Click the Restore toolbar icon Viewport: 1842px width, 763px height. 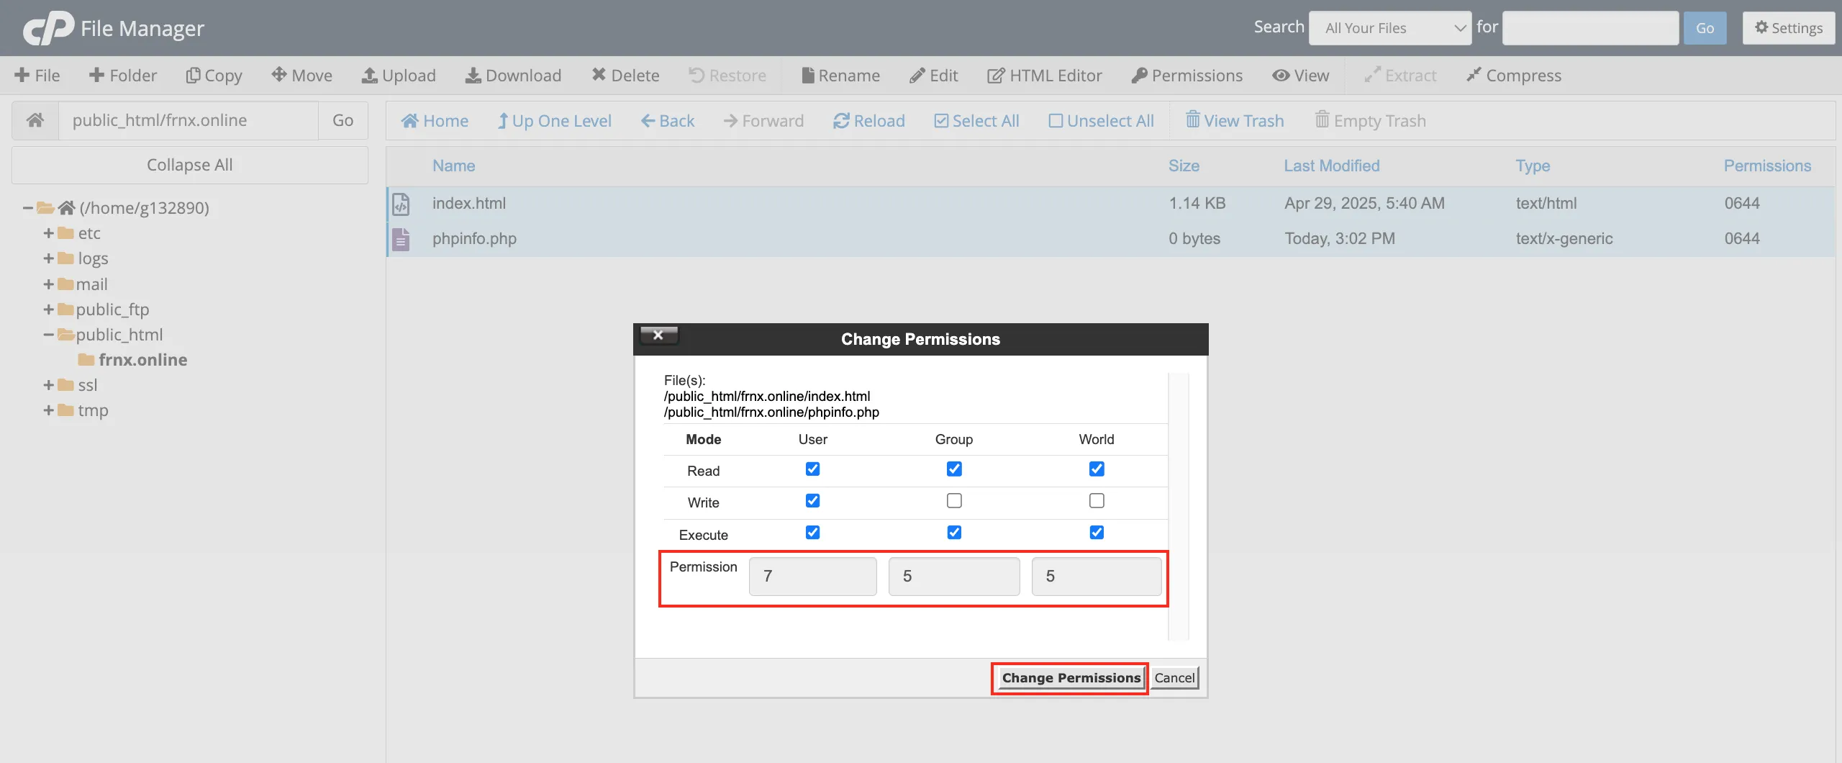[x=696, y=75]
